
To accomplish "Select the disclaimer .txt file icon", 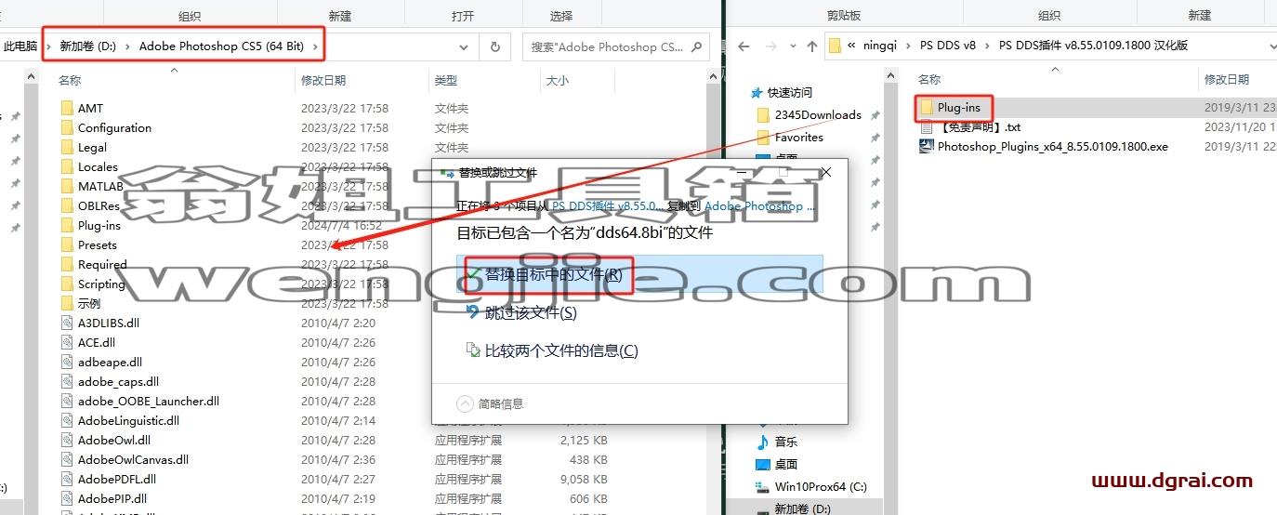I will [926, 126].
